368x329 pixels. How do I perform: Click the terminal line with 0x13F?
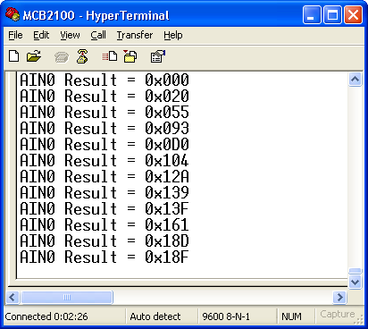105,208
